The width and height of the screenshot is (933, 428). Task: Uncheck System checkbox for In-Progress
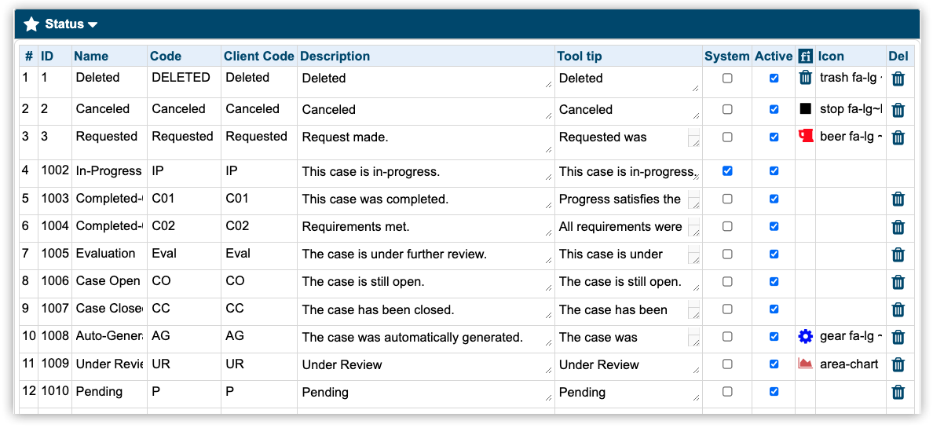[x=727, y=170]
